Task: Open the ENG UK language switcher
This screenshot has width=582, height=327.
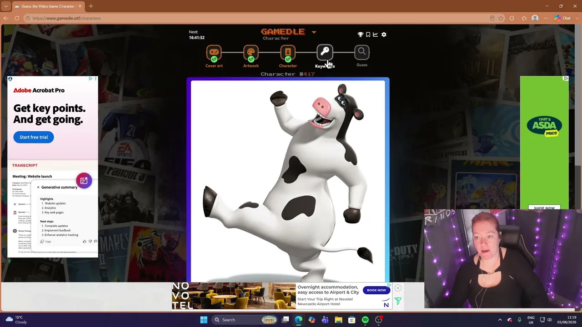Action: click(531, 320)
